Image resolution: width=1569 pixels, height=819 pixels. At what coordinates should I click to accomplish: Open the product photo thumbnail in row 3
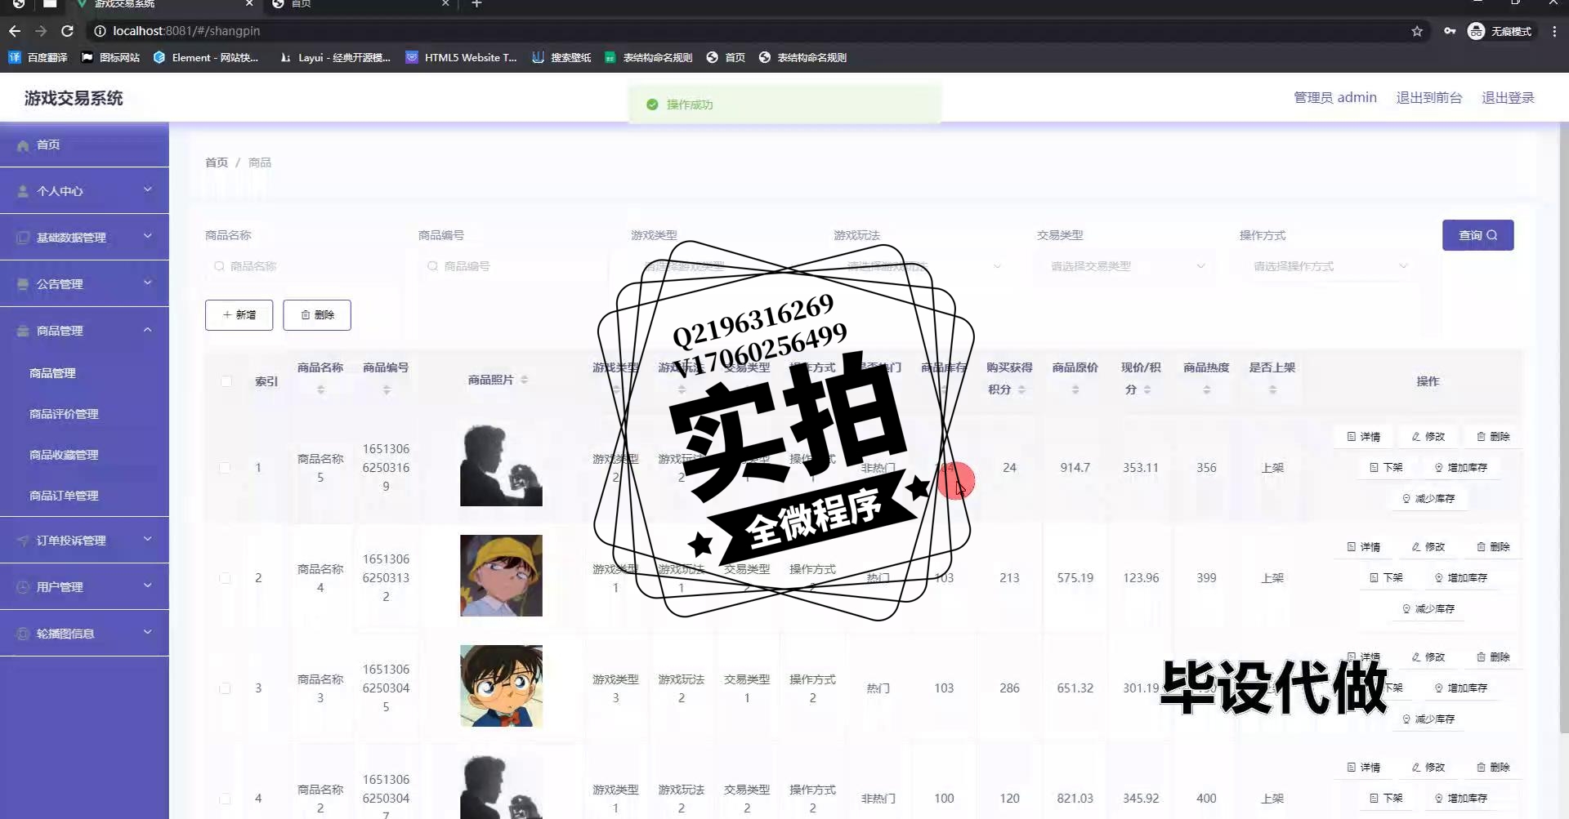click(501, 686)
